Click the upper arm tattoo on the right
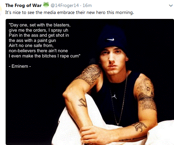 pyautogui.click(x=146, y=94)
